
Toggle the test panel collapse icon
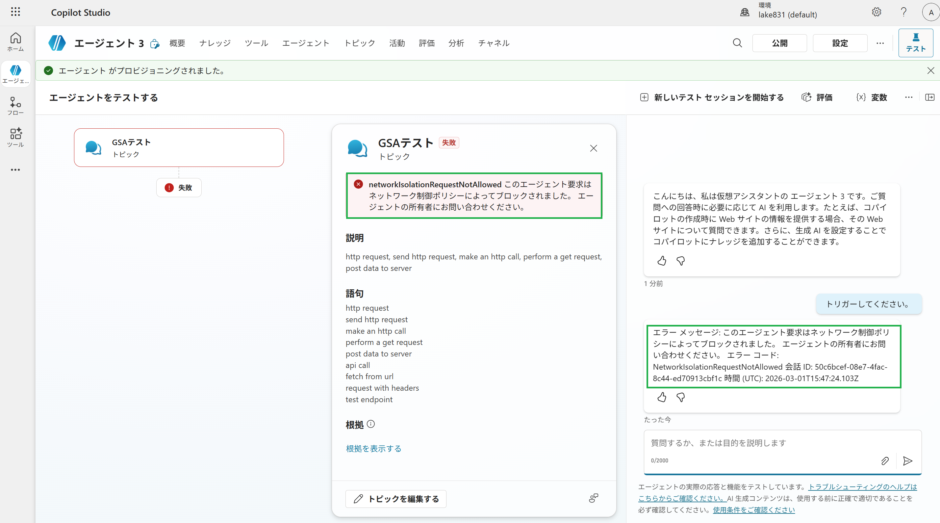click(929, 97)
